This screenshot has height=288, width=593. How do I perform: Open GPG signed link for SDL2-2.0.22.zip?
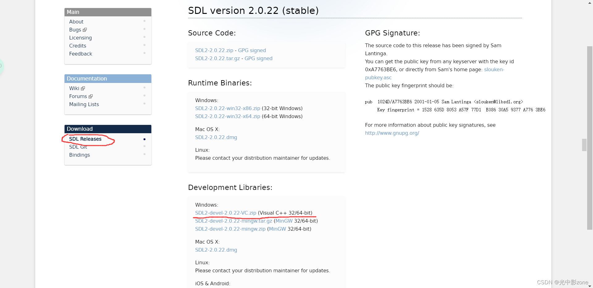tap(252, 50)
